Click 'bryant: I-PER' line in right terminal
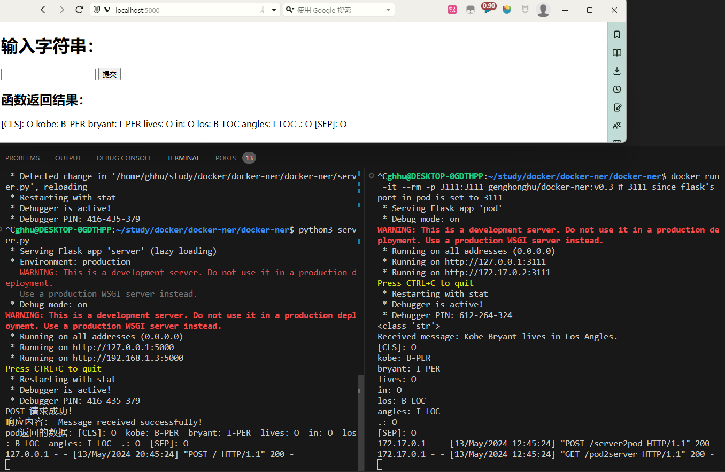The height and width of the screenshot is (472, 725). (x=409, y=368)
